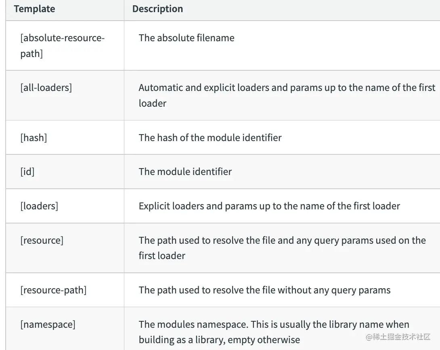Click the [resource] template cell
Screen dimensions: 440x350
pos(42,240)
